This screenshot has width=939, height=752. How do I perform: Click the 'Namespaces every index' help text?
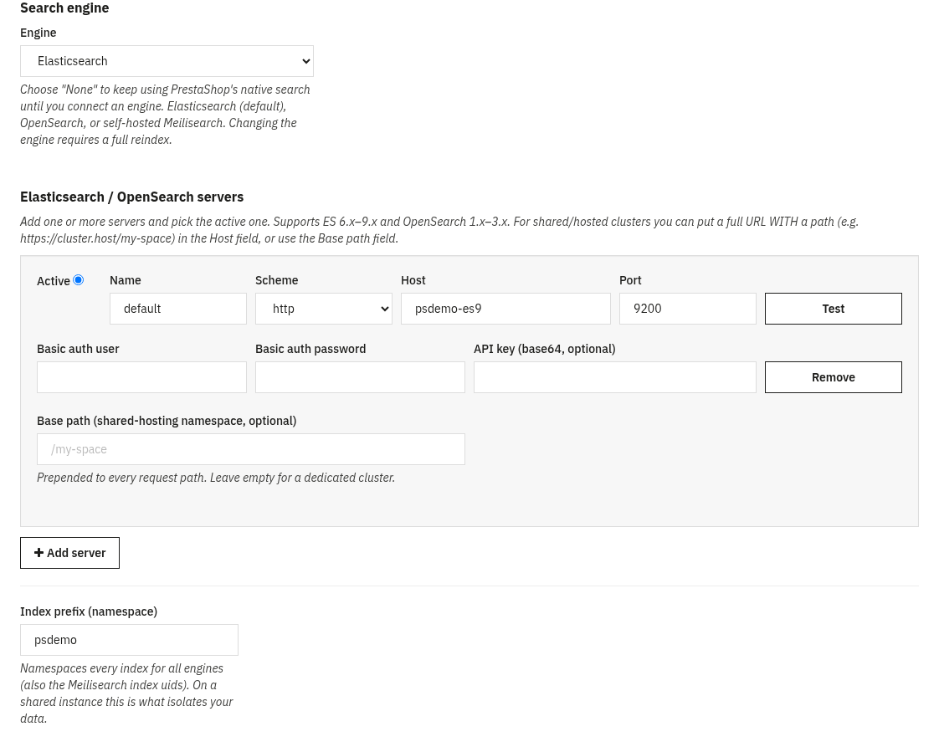click(x=127, y=693)
